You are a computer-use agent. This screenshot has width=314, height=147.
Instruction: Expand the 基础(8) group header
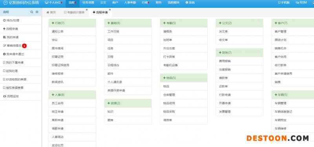click(128, 23)
